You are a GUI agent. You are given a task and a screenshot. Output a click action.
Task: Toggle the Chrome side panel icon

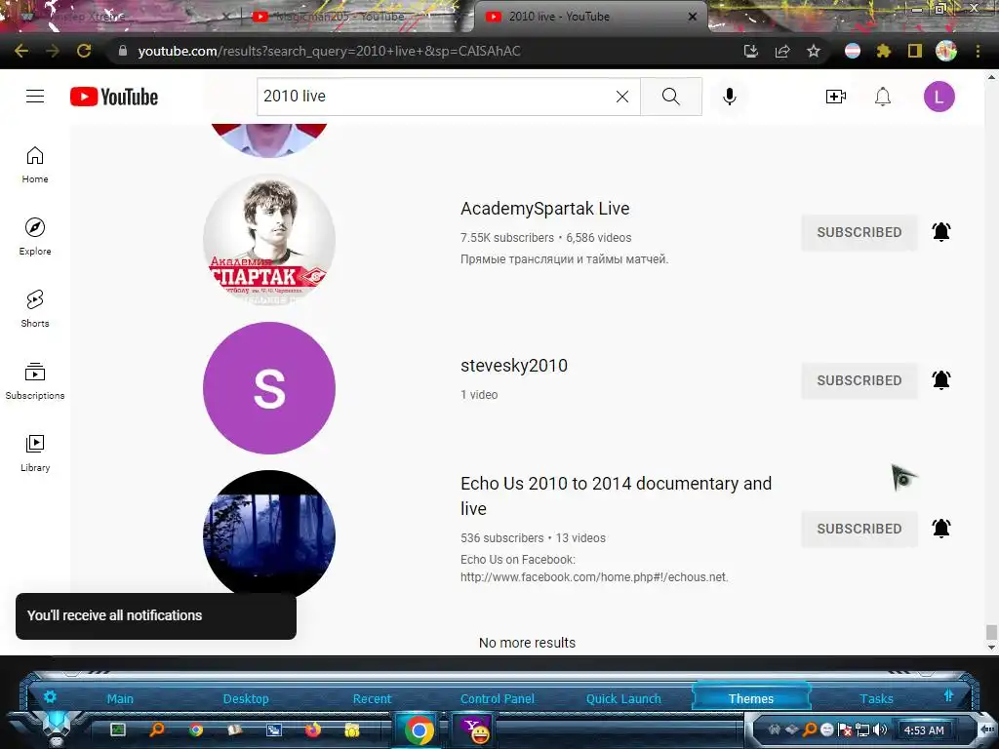(x=915, y=51)
